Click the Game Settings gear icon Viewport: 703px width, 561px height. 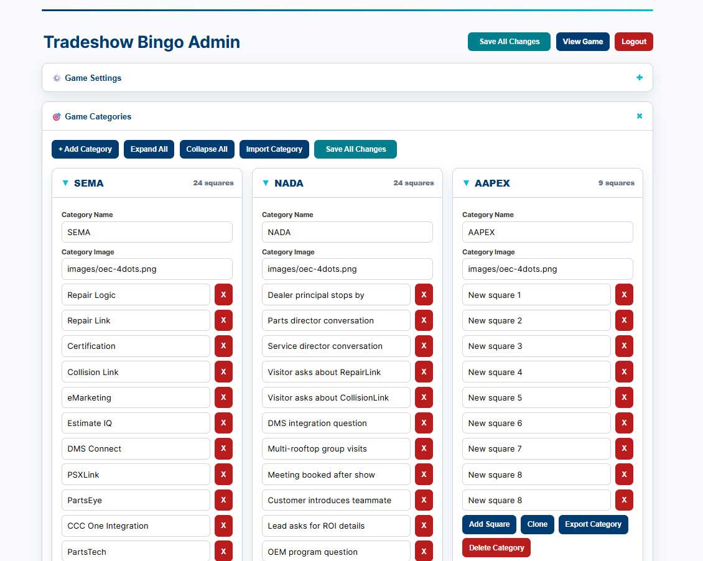(57, 78)
